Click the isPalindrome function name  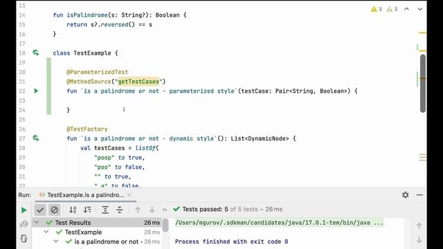tap(87, 15)
